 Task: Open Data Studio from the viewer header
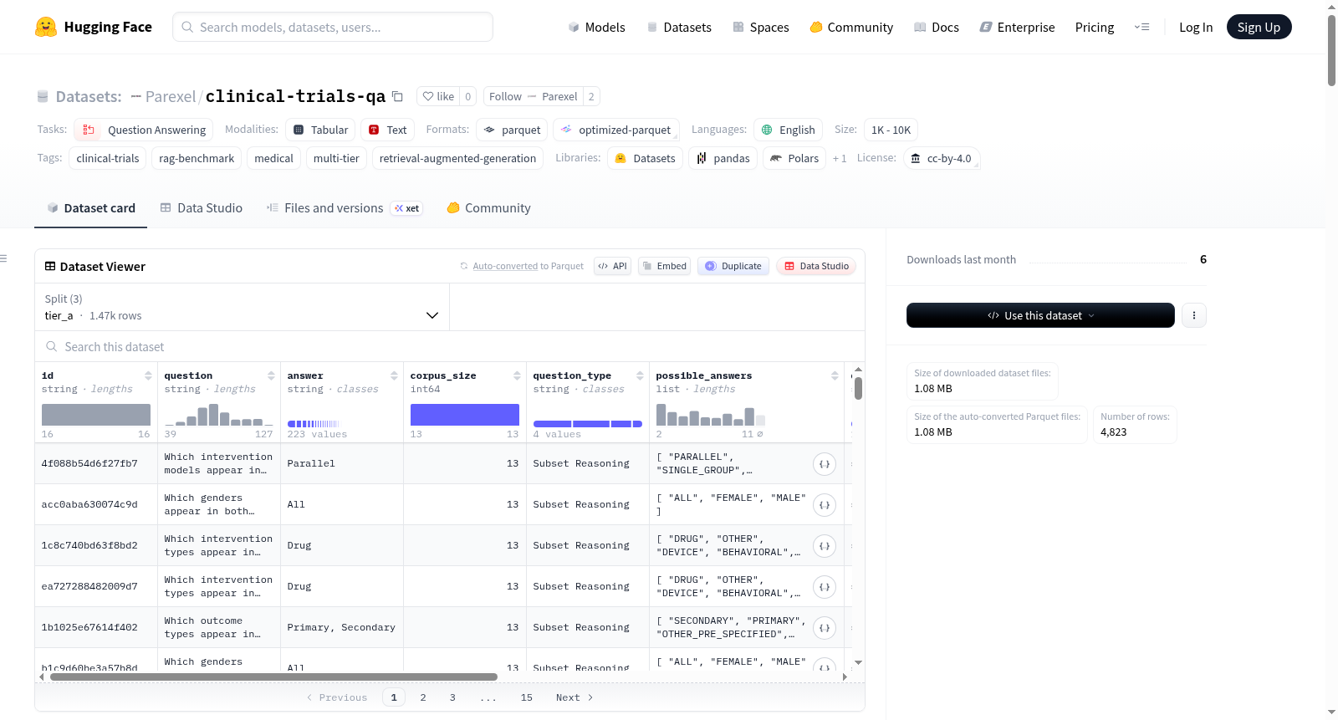click(815, 266)
